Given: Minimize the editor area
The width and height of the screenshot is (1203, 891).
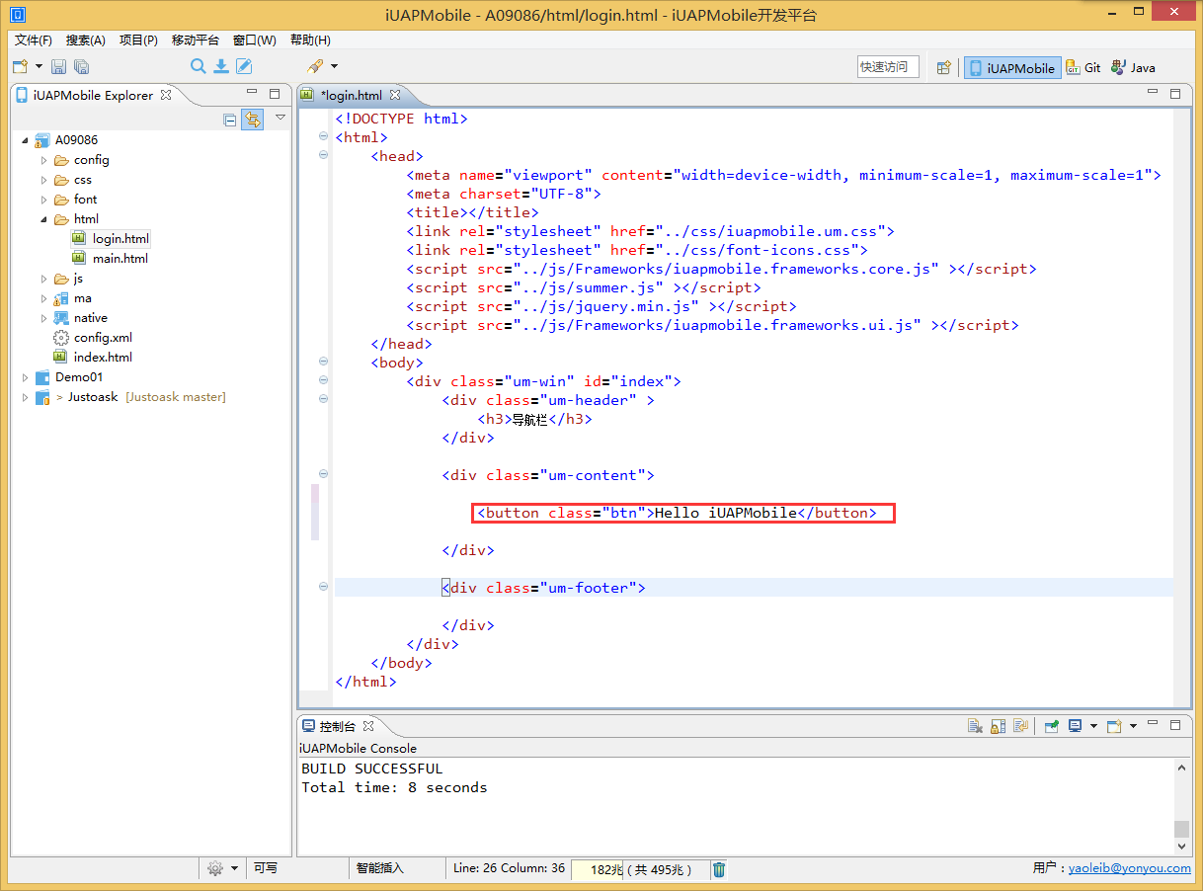Looking at the screenshot, I should point(1153,93).
